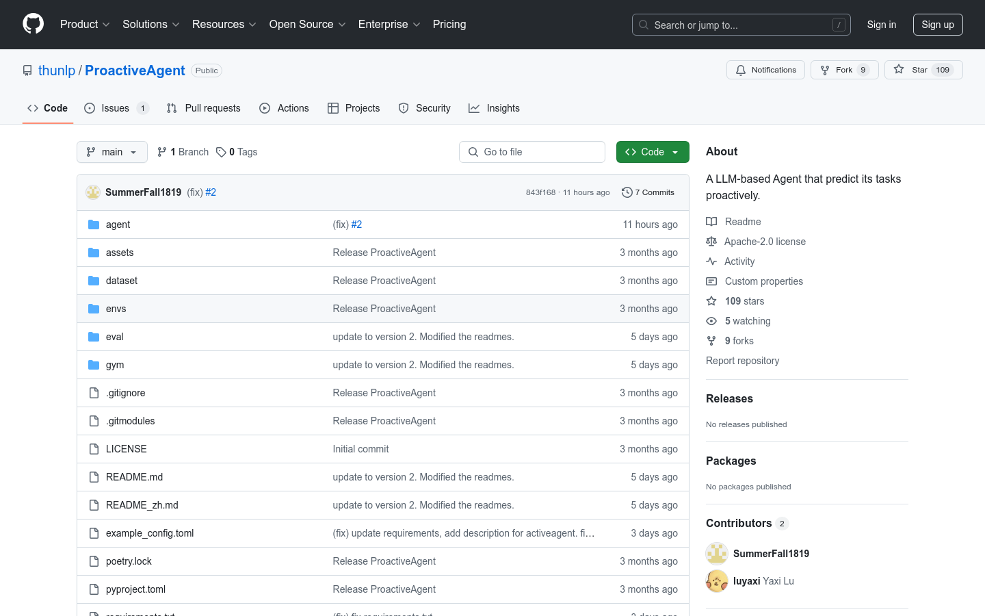Image resolution: width=985 pixels, height=616 pixels.
Task: Open the Security tab
Action: (x=425, y=108)
